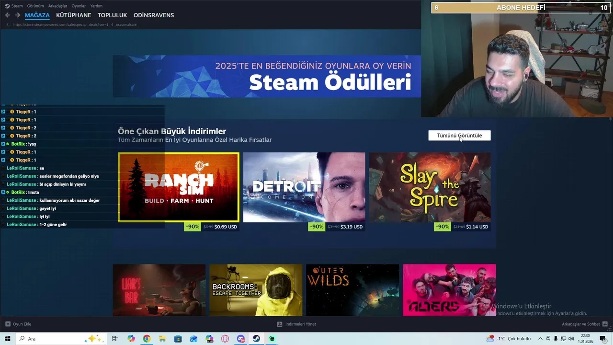Image resolution: width=613 pixels, height=345 pixels.
Task: Open the Arkadaşlar menu
Action: [58, 6]
